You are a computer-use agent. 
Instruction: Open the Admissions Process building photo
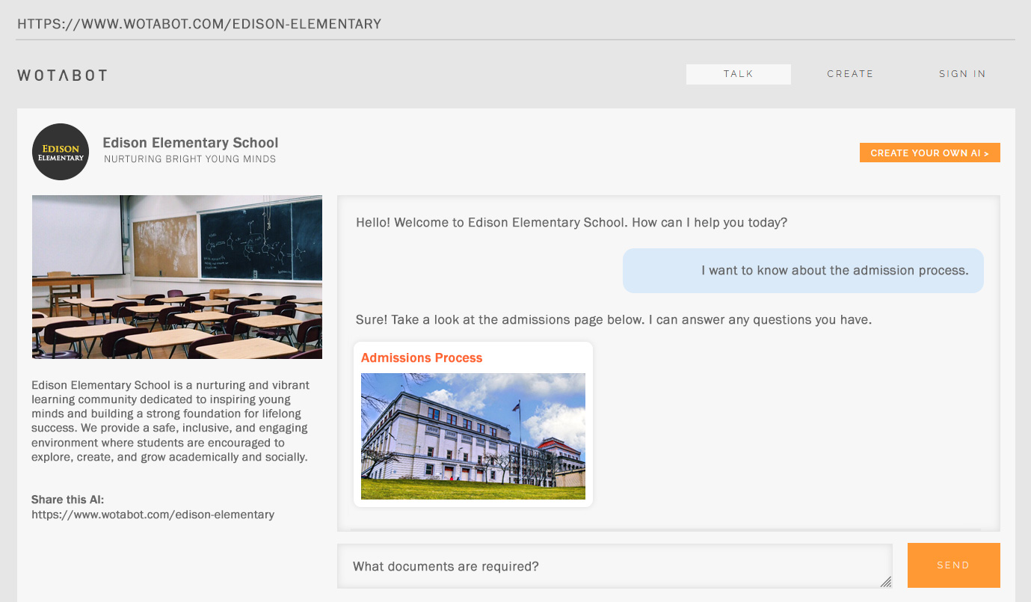(473, 436)
